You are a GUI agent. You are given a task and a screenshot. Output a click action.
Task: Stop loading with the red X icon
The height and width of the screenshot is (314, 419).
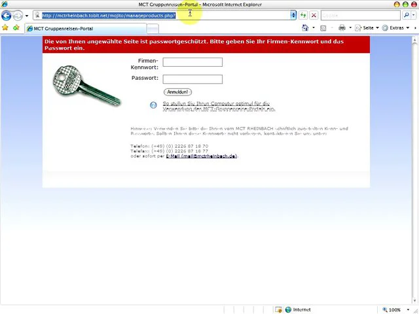click(x=314, y=15)
